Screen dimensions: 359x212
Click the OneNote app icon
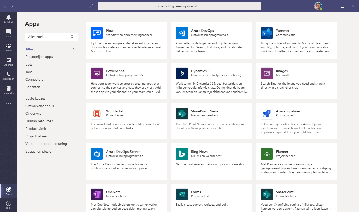(97, 194)
